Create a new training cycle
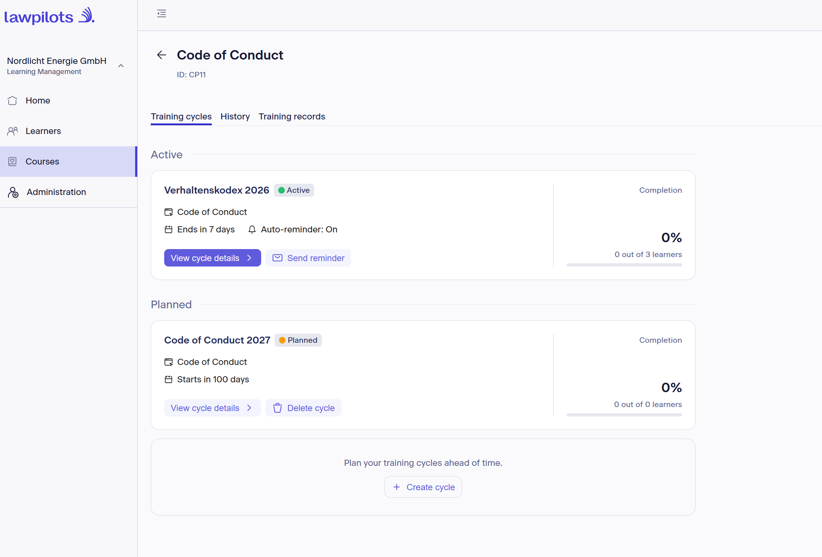The width and height of the screenshot is (822, 557). pyautogui.click(x=423, y=487)
